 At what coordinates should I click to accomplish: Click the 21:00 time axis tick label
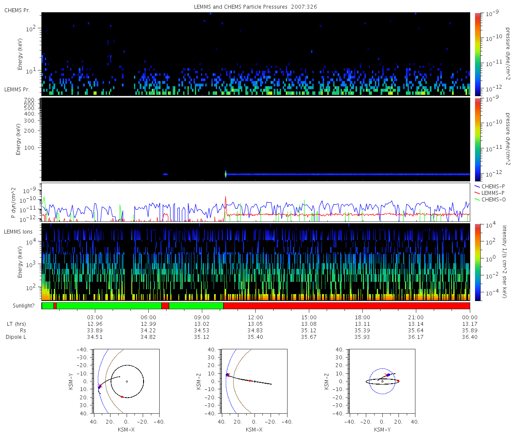(416, 317)
